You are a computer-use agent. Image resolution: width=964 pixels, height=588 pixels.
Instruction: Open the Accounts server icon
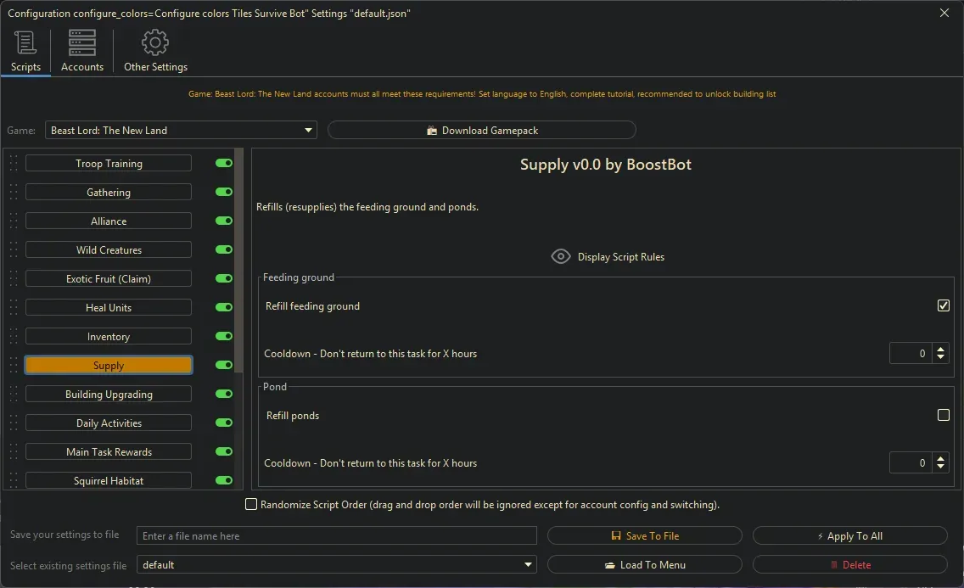click(82, 43)
